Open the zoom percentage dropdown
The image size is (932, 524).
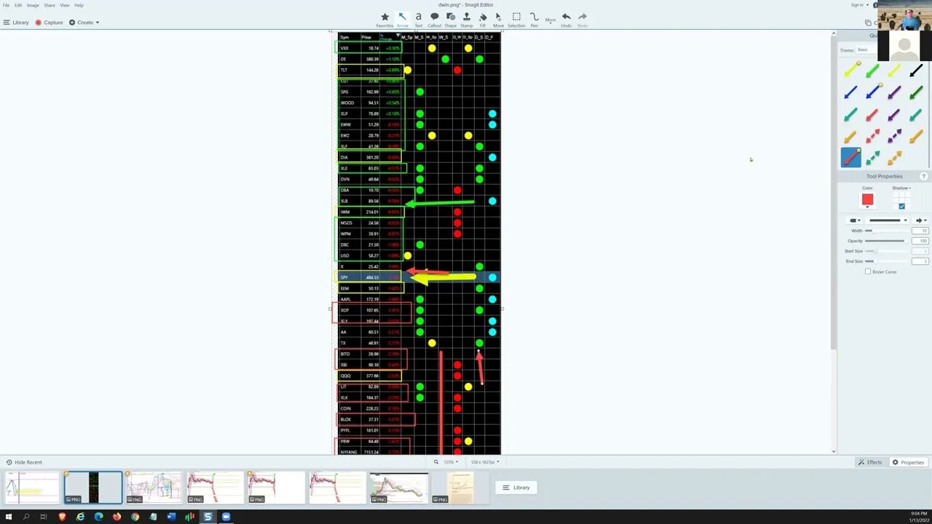(451, 462)
